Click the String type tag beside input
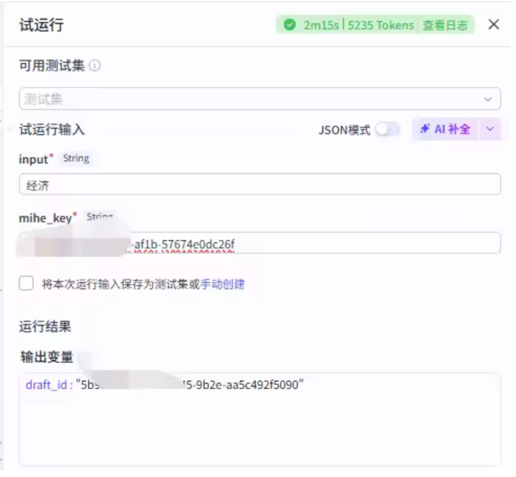516x477 pixels. tap(76, 158)
